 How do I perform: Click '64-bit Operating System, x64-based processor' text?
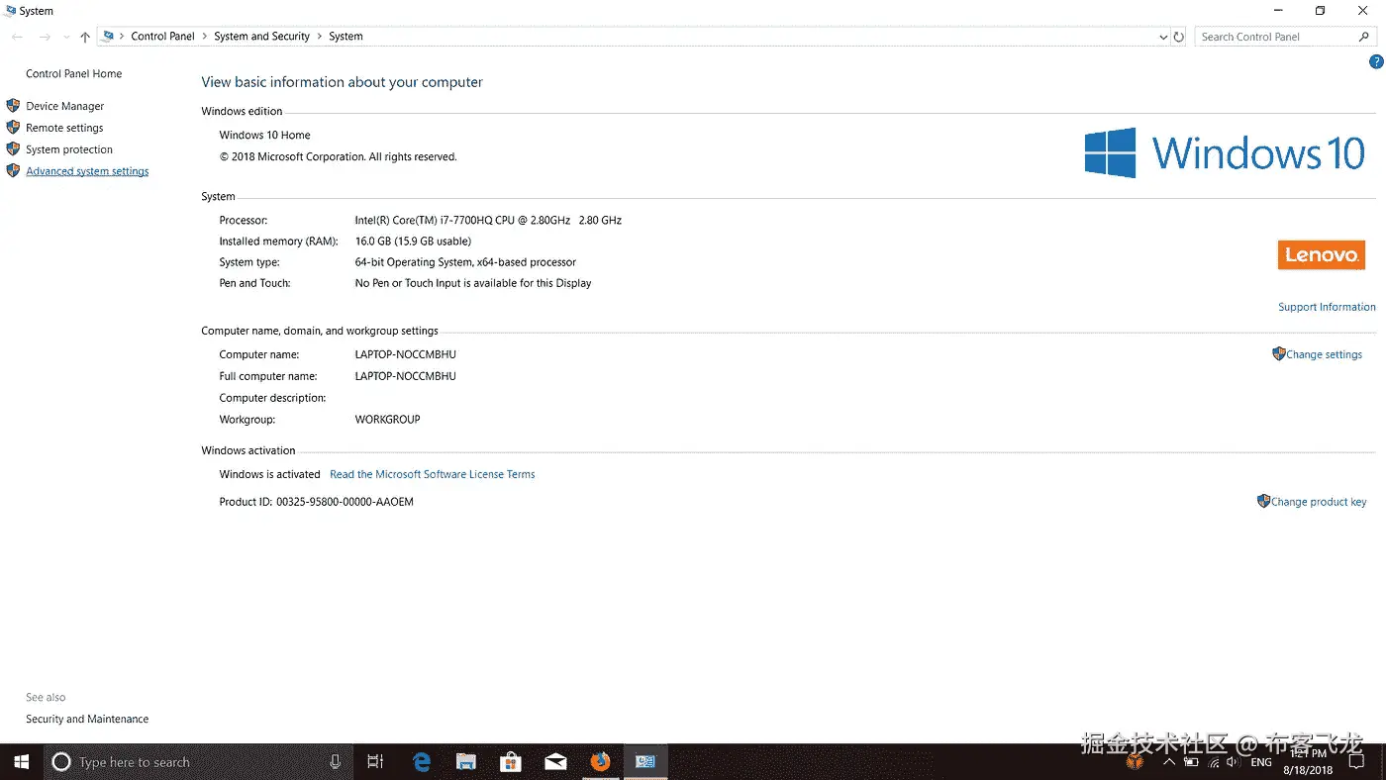(465, 262)
